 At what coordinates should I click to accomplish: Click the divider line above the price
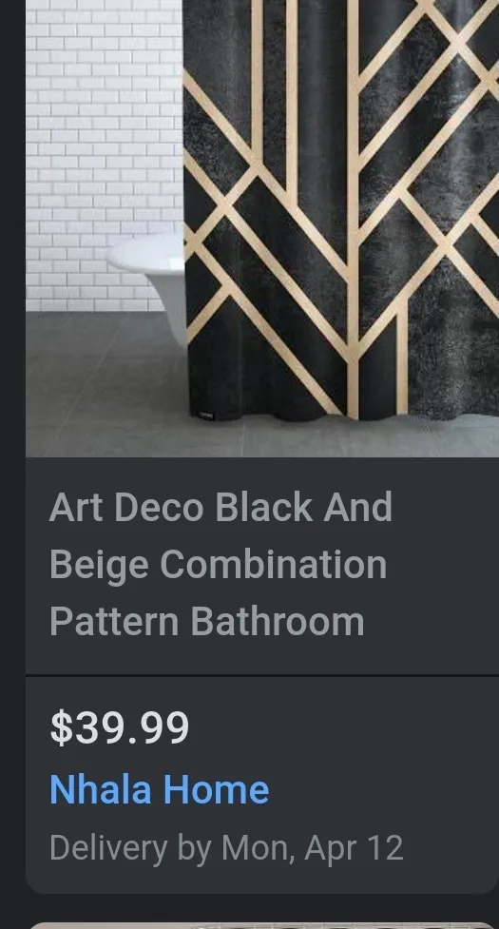[x=262, y=675]
